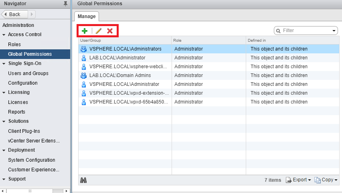Sort by the Role column header

pos(208,41)
